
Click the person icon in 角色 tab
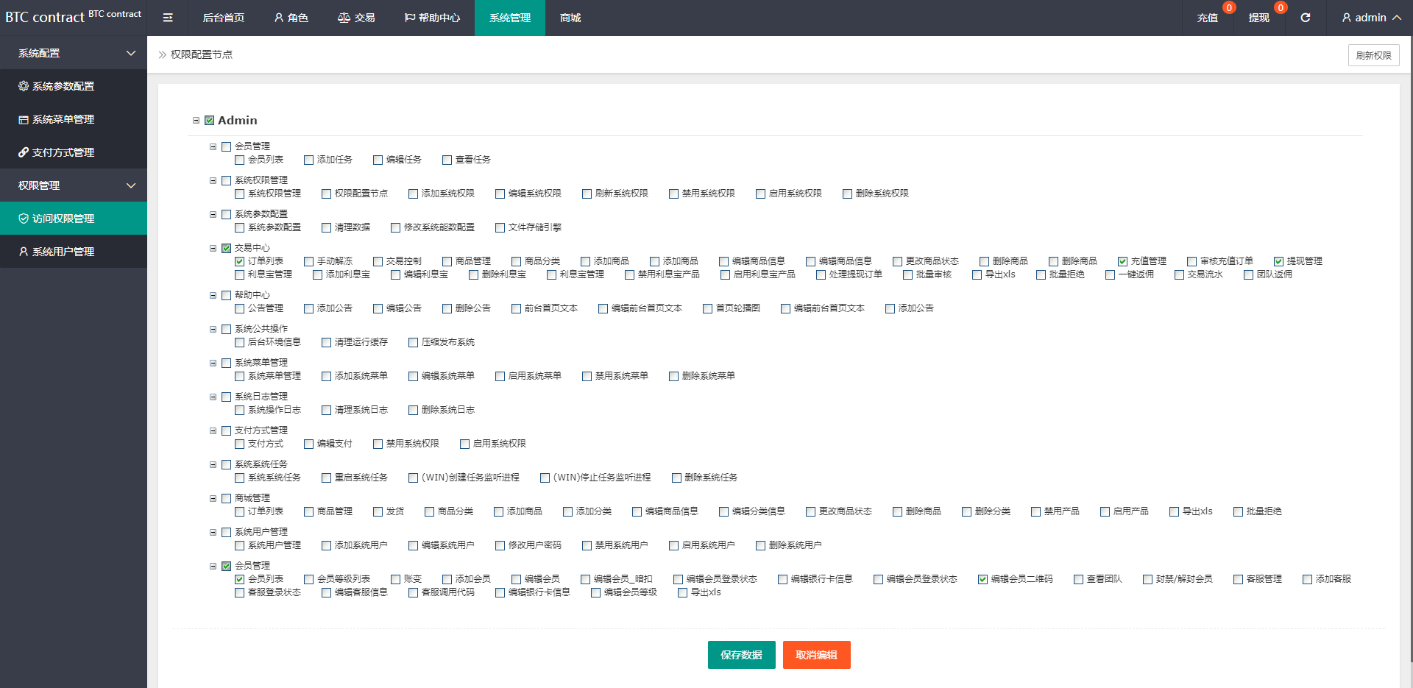[x=279, y=18]
